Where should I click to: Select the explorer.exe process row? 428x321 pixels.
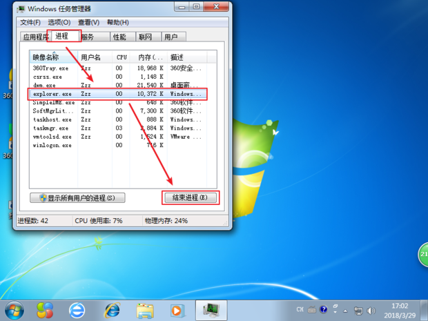118,94
